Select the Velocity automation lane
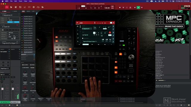191x107 pixels. pos(28,54)
